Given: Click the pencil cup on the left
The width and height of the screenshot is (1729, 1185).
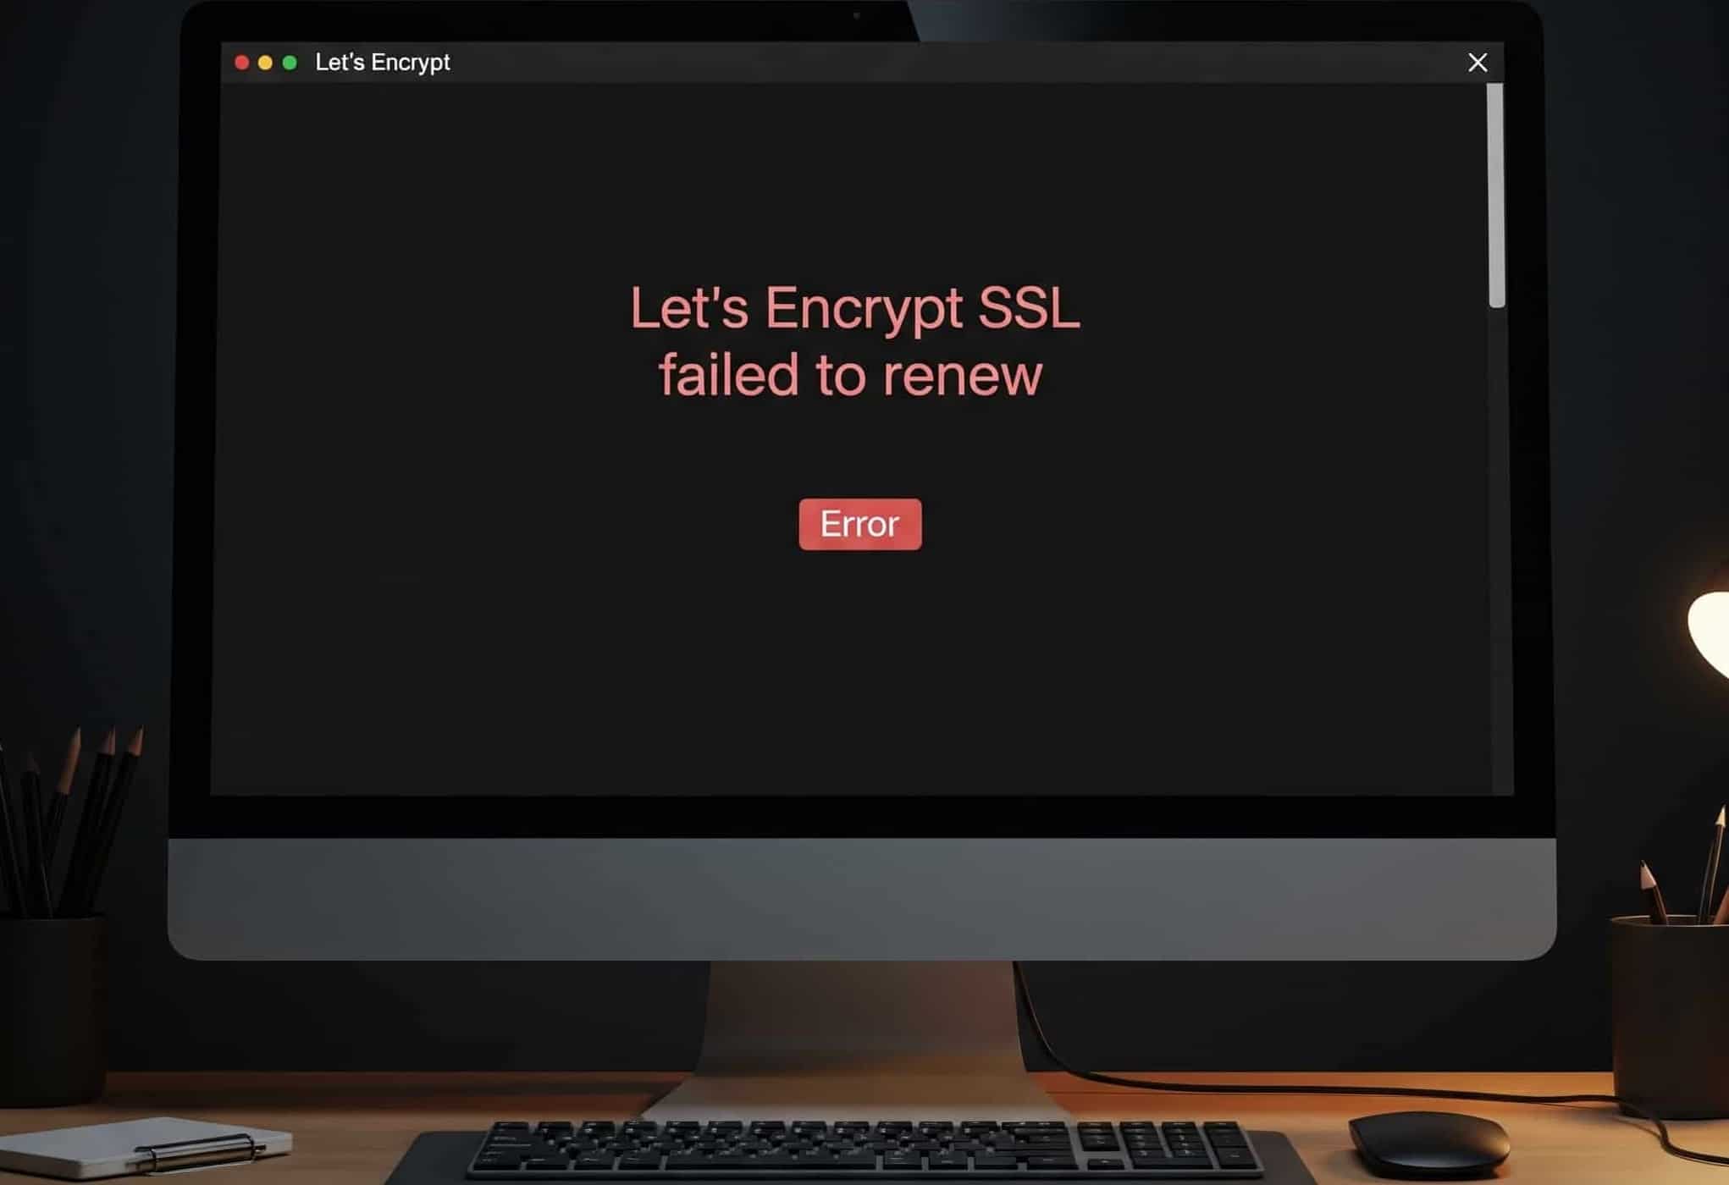Looking at the screenshot, I should tap(52, 1009).
